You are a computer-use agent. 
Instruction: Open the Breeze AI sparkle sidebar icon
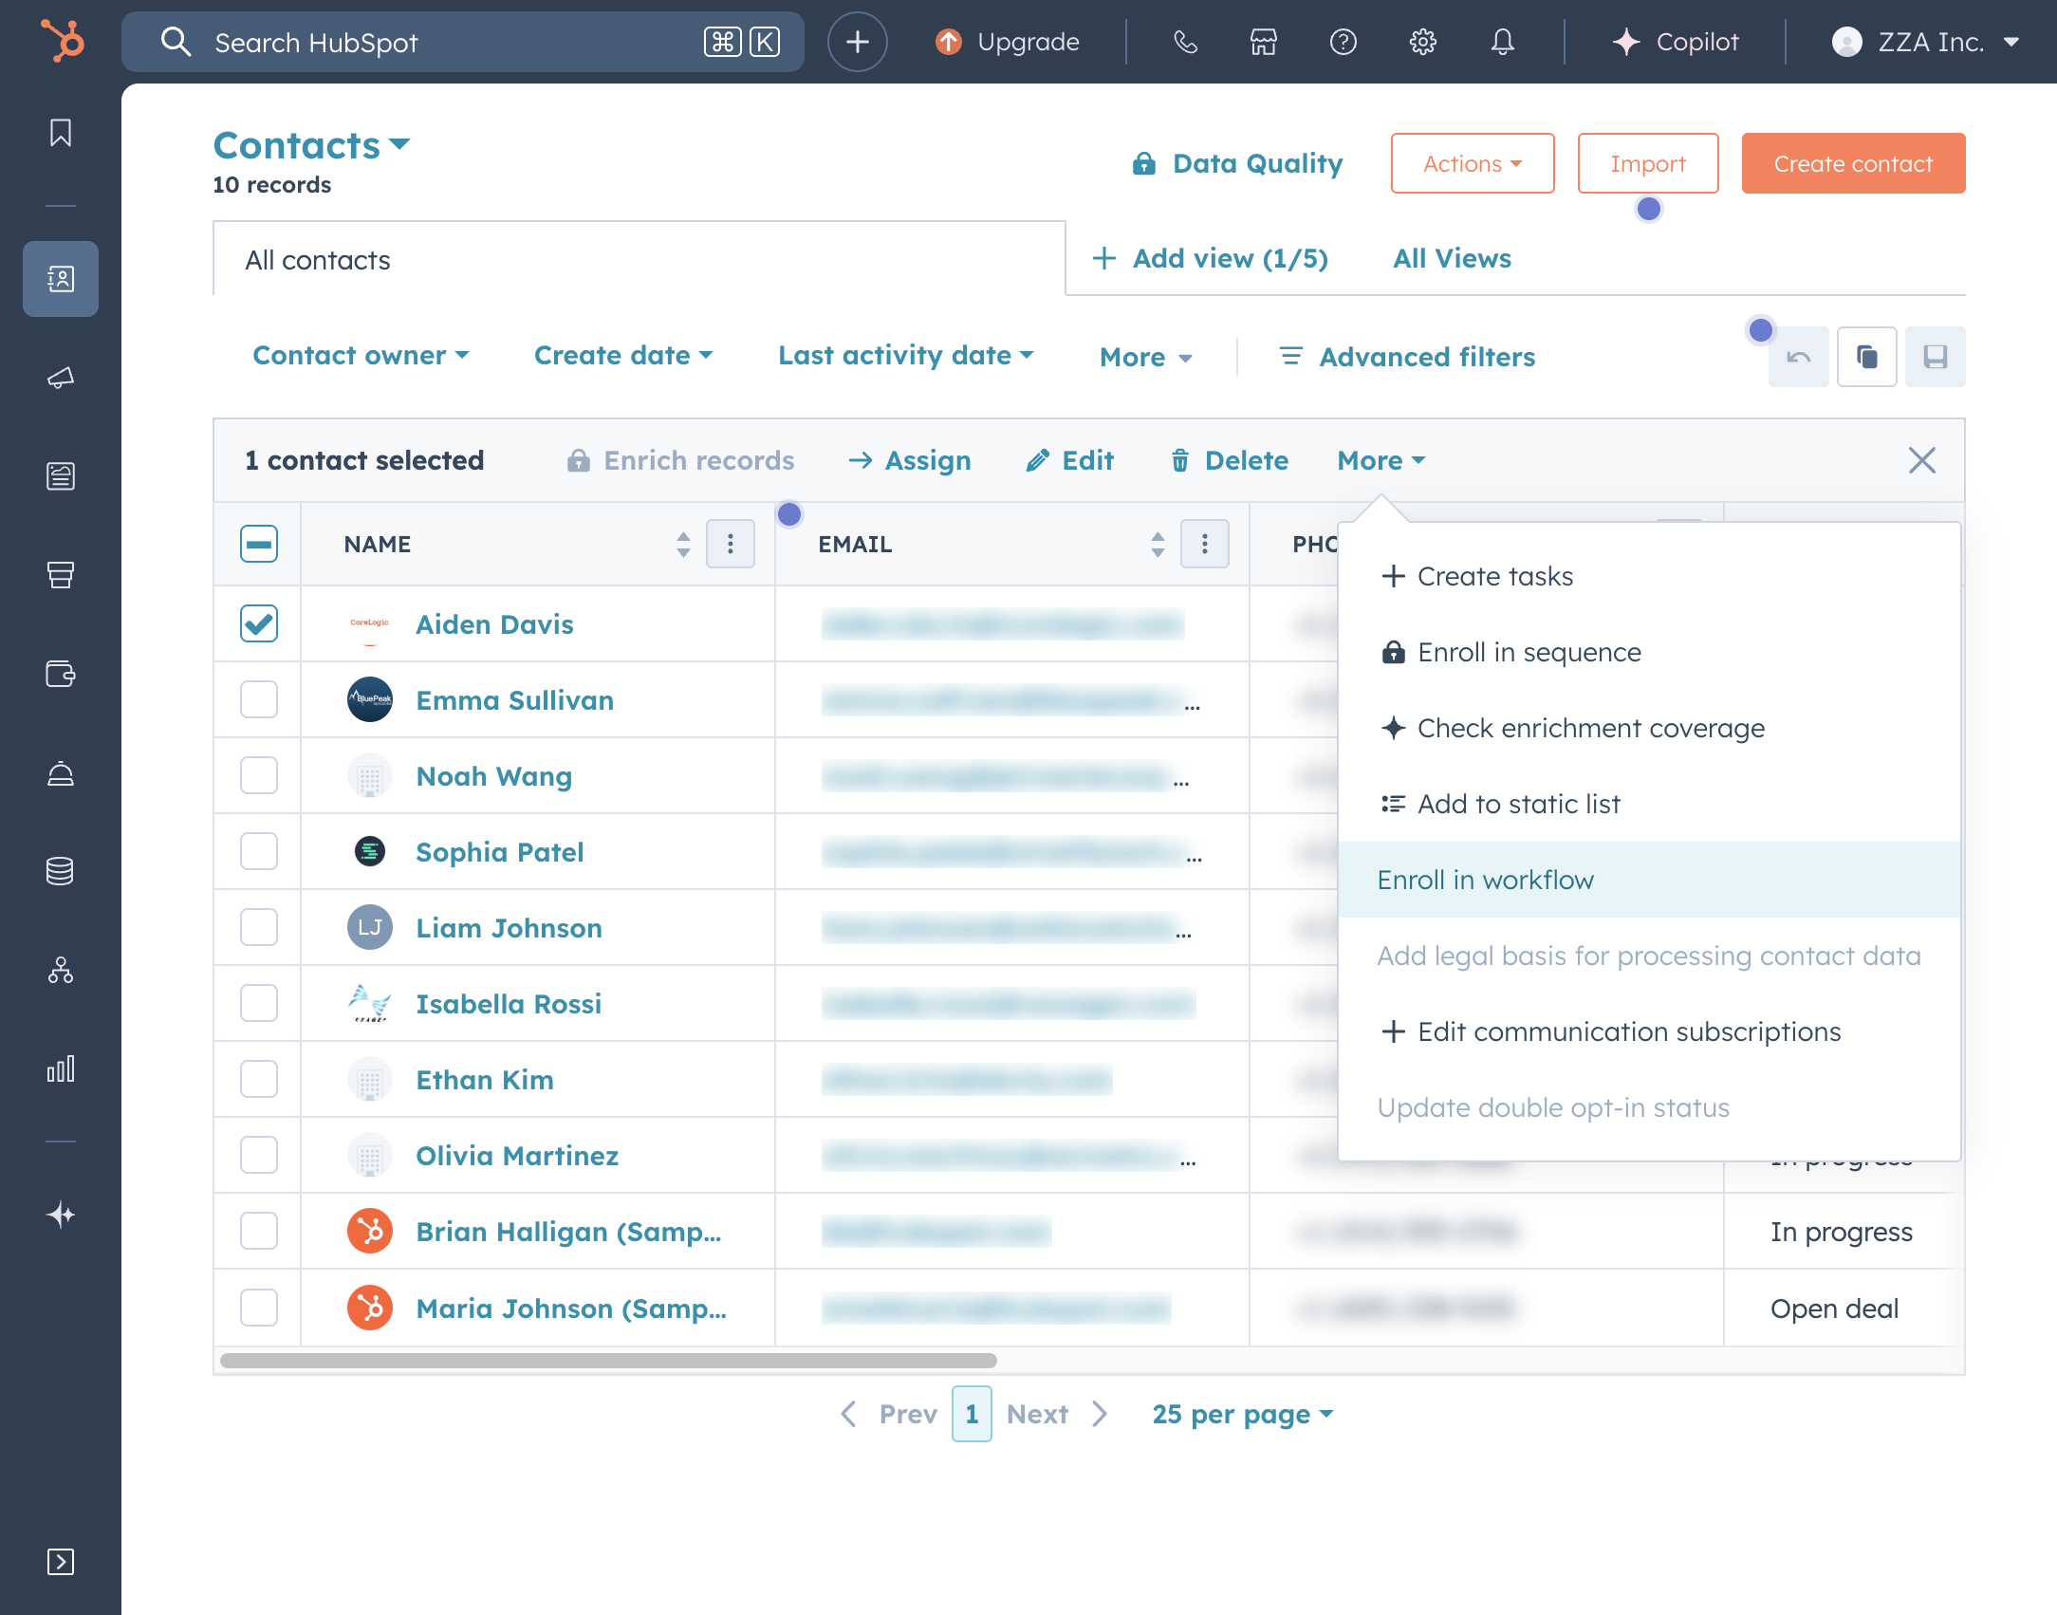point(61,1215)
